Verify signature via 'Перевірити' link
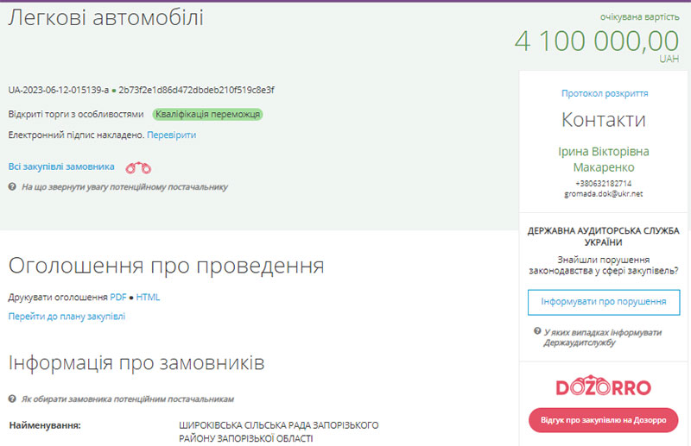The image size is (691, 446). pyautogui.click(x=171, y=135)
